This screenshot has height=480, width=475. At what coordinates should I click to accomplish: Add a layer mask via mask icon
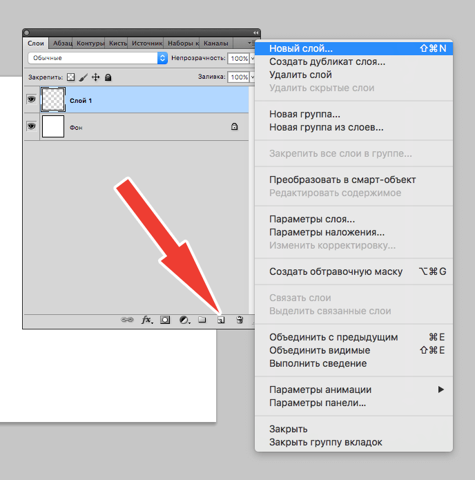tap(166, 320)
